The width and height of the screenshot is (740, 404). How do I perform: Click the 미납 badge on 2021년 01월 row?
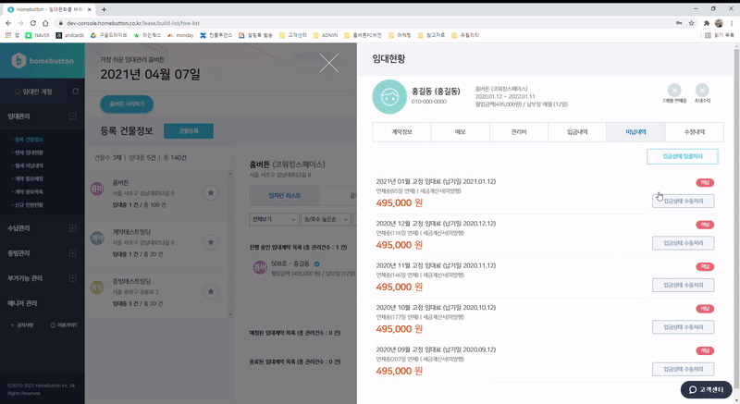[x=705, y=182]
